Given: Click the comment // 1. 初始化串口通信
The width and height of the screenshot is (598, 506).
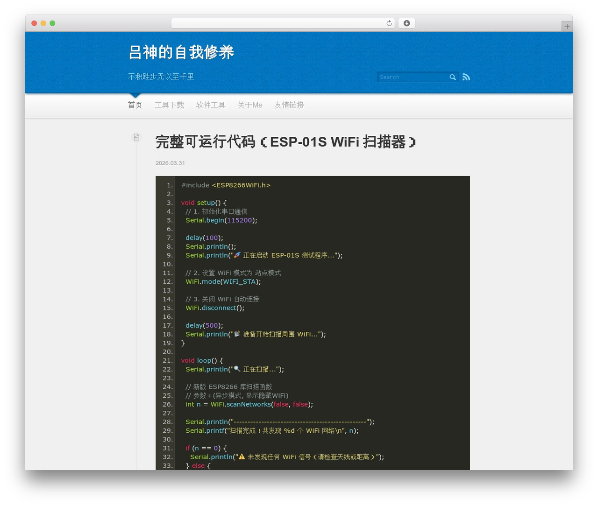Looking at the screenshot, I should 216,211.
